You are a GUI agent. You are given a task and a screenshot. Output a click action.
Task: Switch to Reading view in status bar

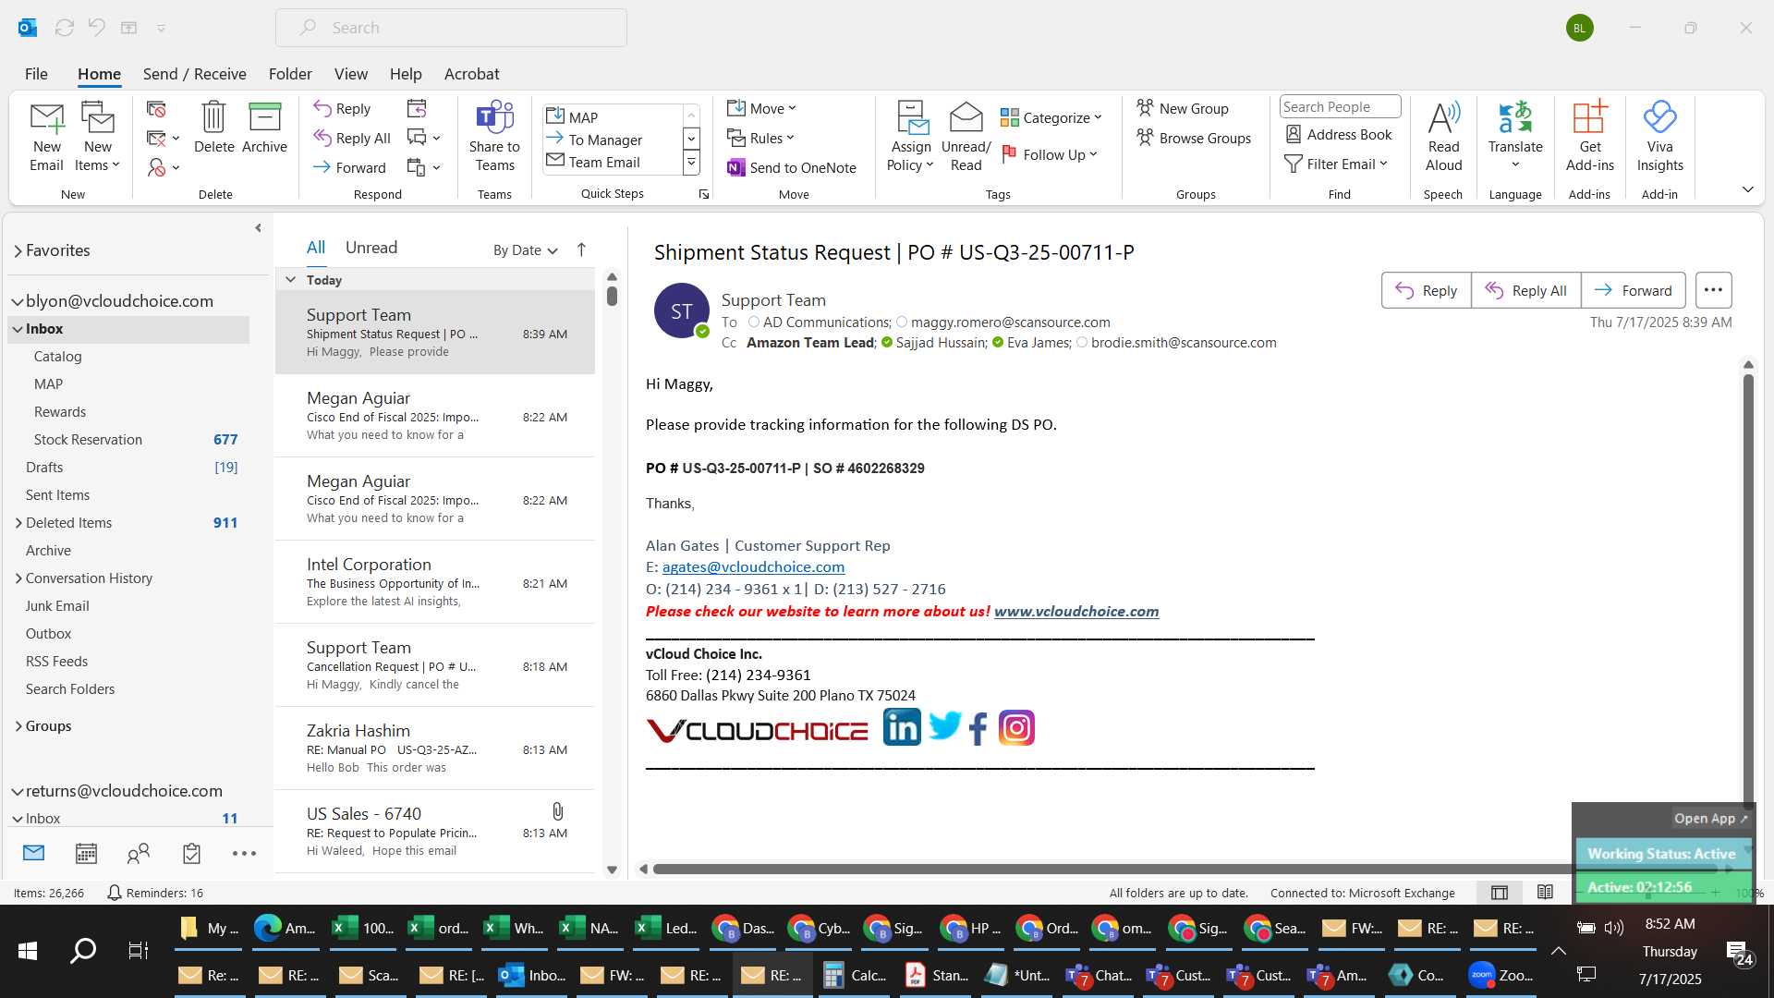point(1545,893)
